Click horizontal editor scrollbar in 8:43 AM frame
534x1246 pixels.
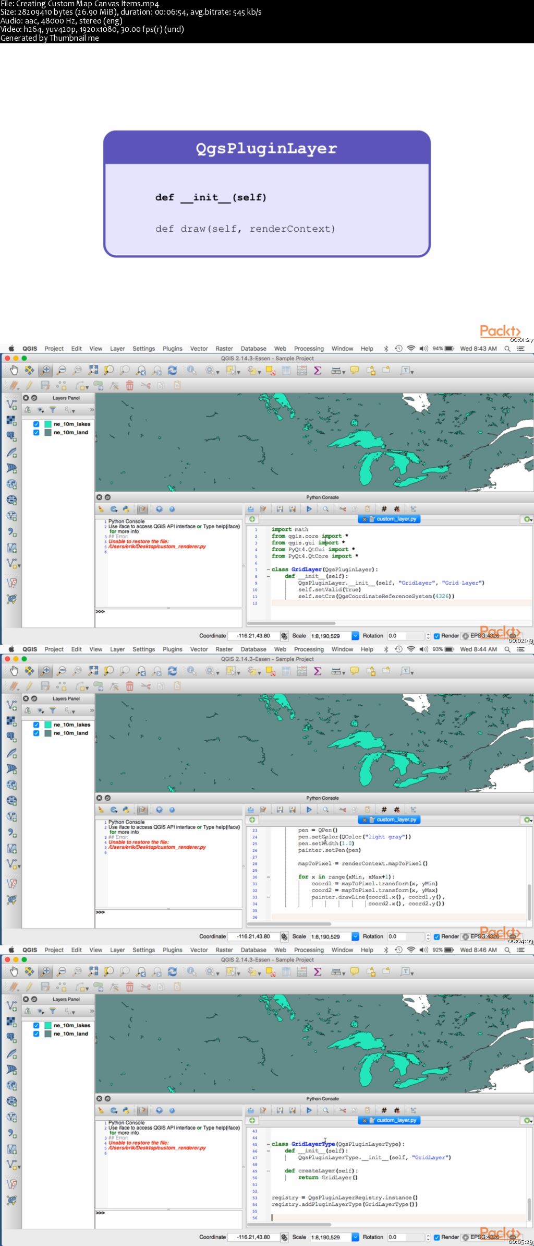[x=291, y=623]
